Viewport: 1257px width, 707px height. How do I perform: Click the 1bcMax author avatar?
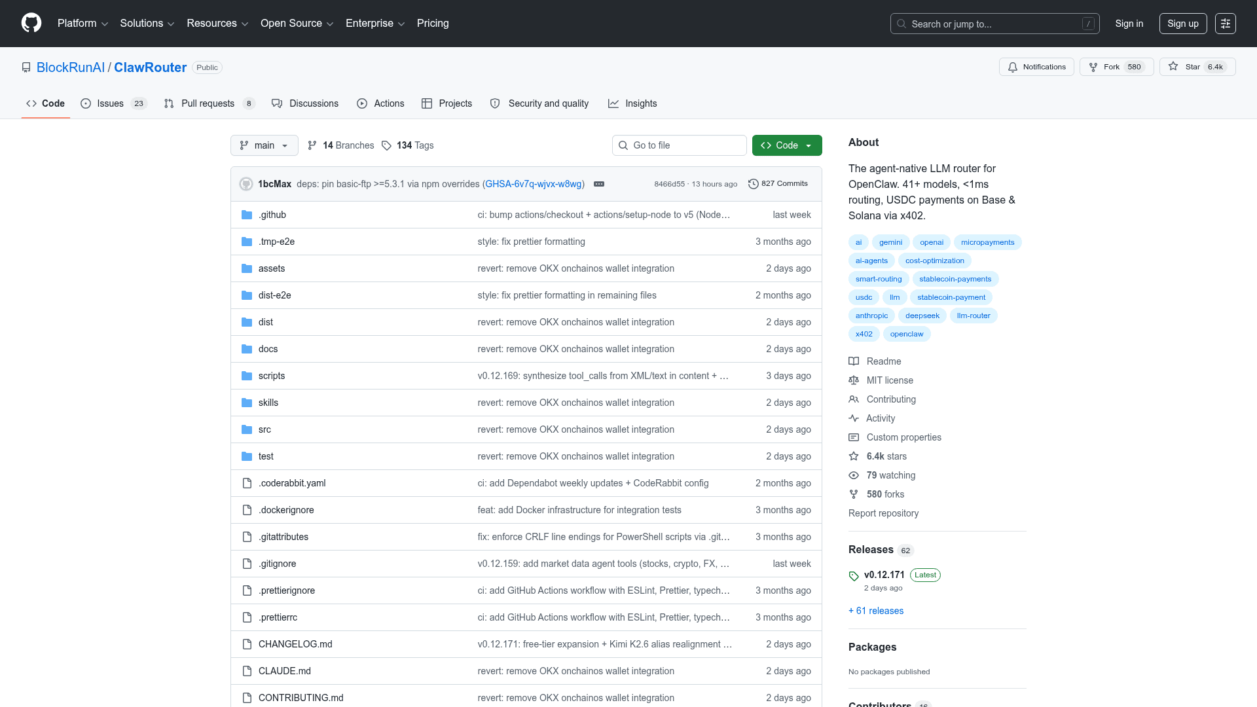pyautogui.click(x=246, y=184)
